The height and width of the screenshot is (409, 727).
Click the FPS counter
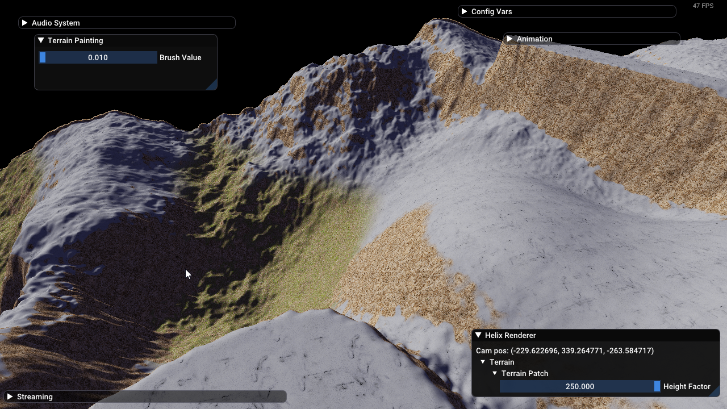pyautogui.click(x=703, y=6)
